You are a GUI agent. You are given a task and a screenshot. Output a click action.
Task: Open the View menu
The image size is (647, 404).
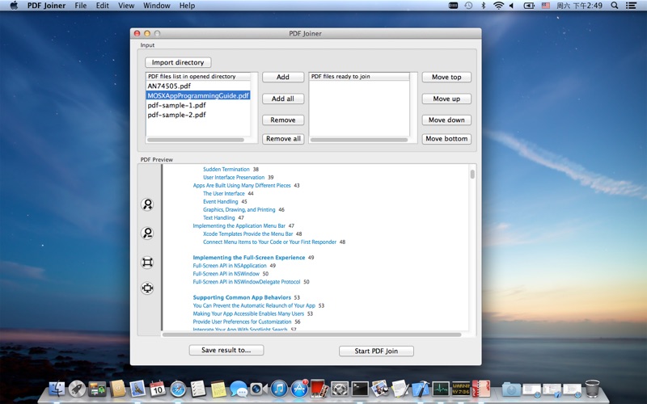click(x=126, y=6)
